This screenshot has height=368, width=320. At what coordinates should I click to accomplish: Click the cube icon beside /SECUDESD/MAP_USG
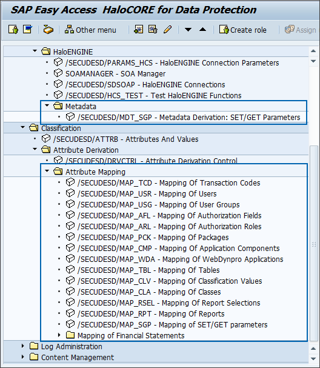pyautogui.click(x=70, y=204)
